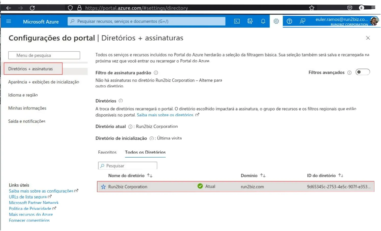
Task: Click the padlock site security icon
Action: [x=79, y=8]
